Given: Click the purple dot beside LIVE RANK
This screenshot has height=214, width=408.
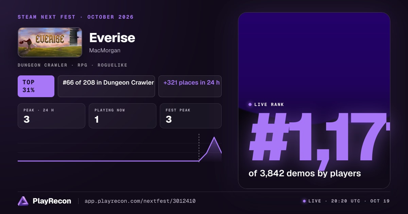Looking at the screenshot, I should [250, 104].
